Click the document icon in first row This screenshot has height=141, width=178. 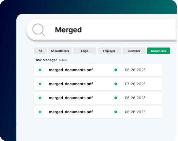click(x=40, y=70)
